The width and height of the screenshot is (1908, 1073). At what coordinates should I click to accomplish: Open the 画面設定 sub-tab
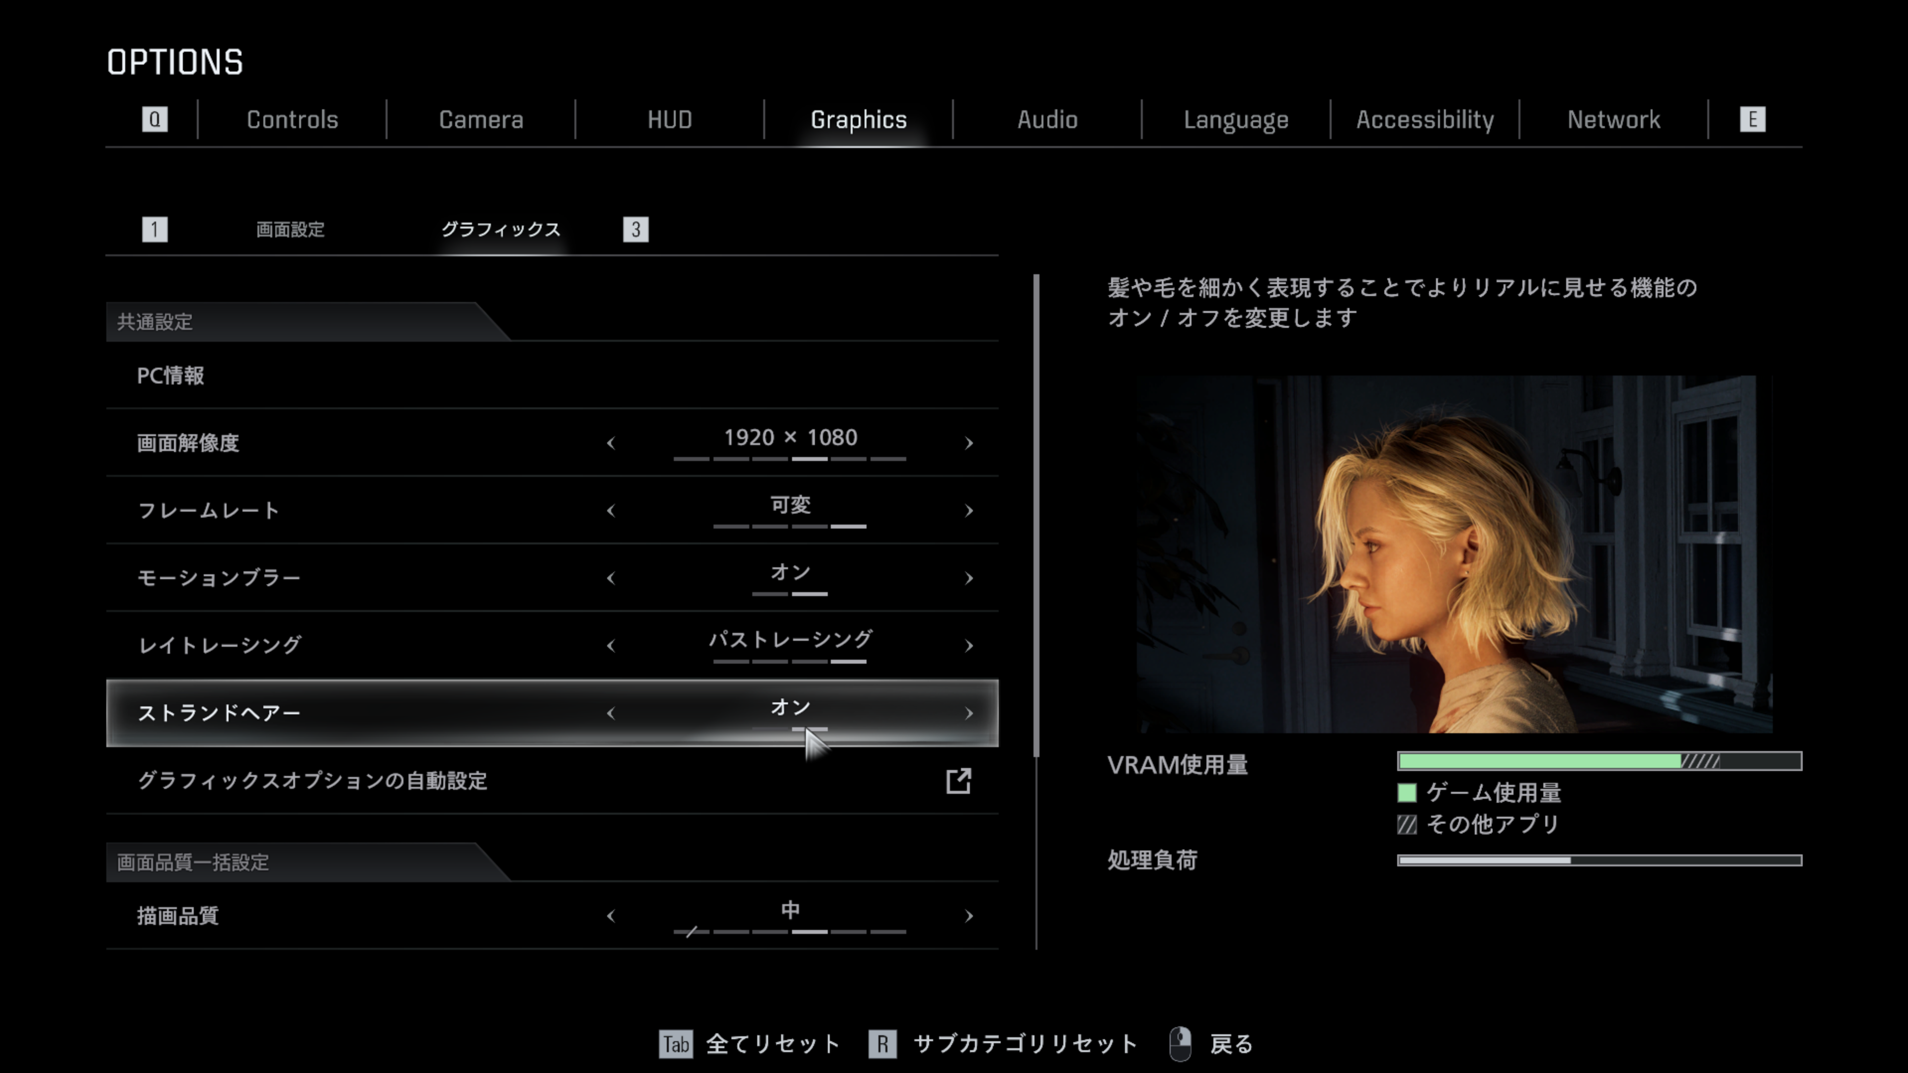click(x=290, y=230)
